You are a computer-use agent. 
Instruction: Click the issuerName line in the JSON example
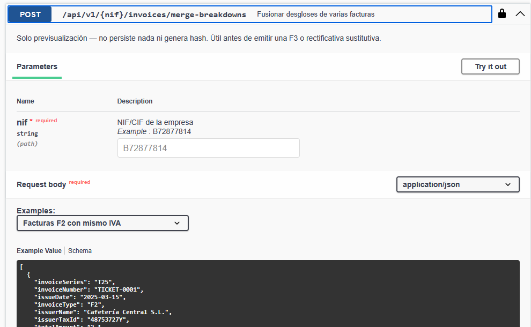pyautogui.click(x=102, y=312)
